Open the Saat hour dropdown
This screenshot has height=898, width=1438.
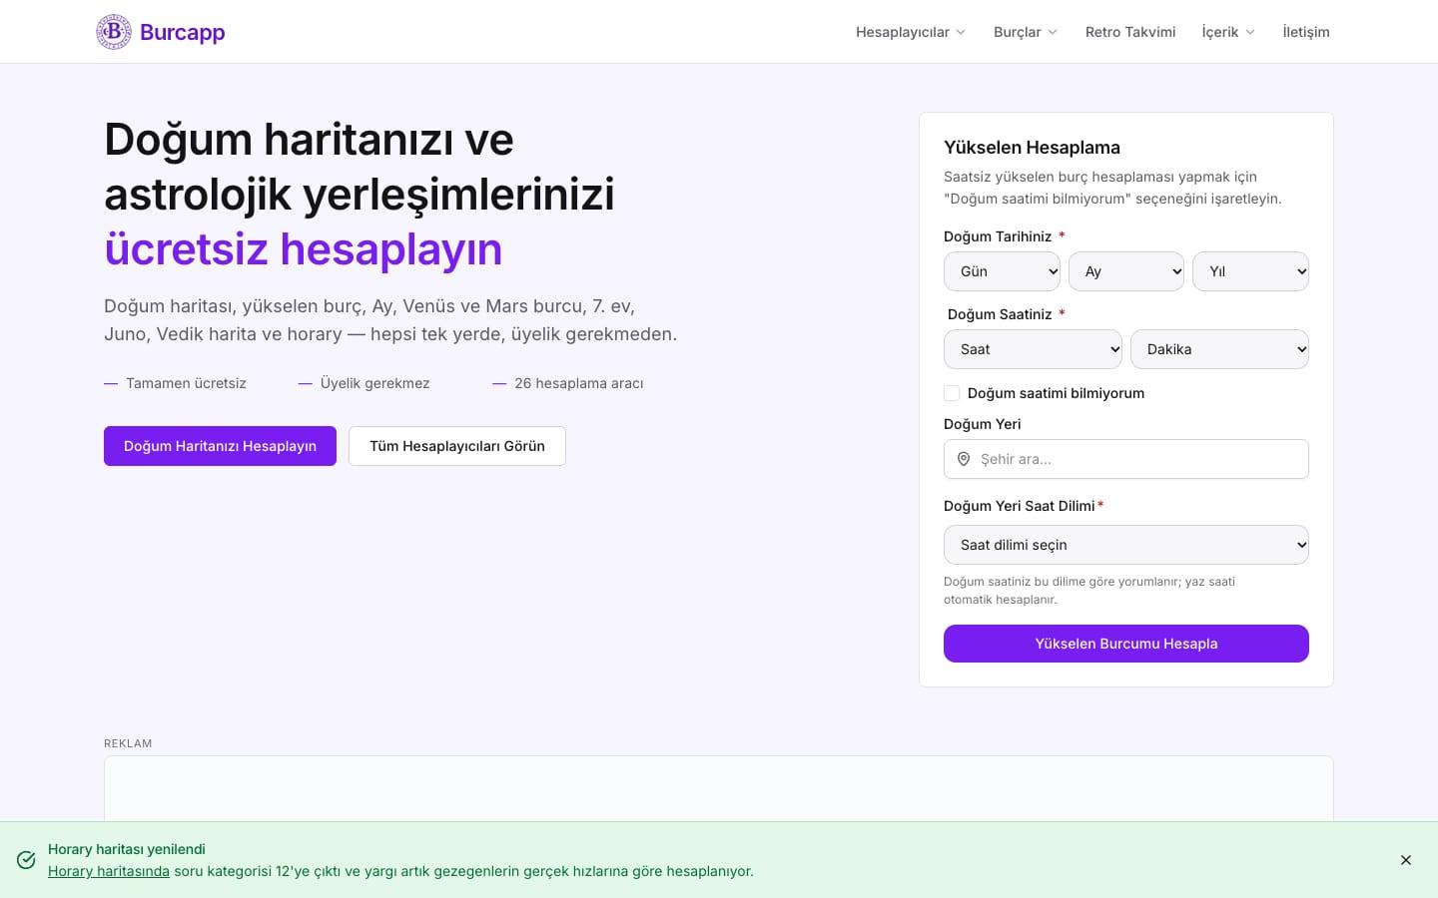pyautogui.click(x=1033, y=349)
